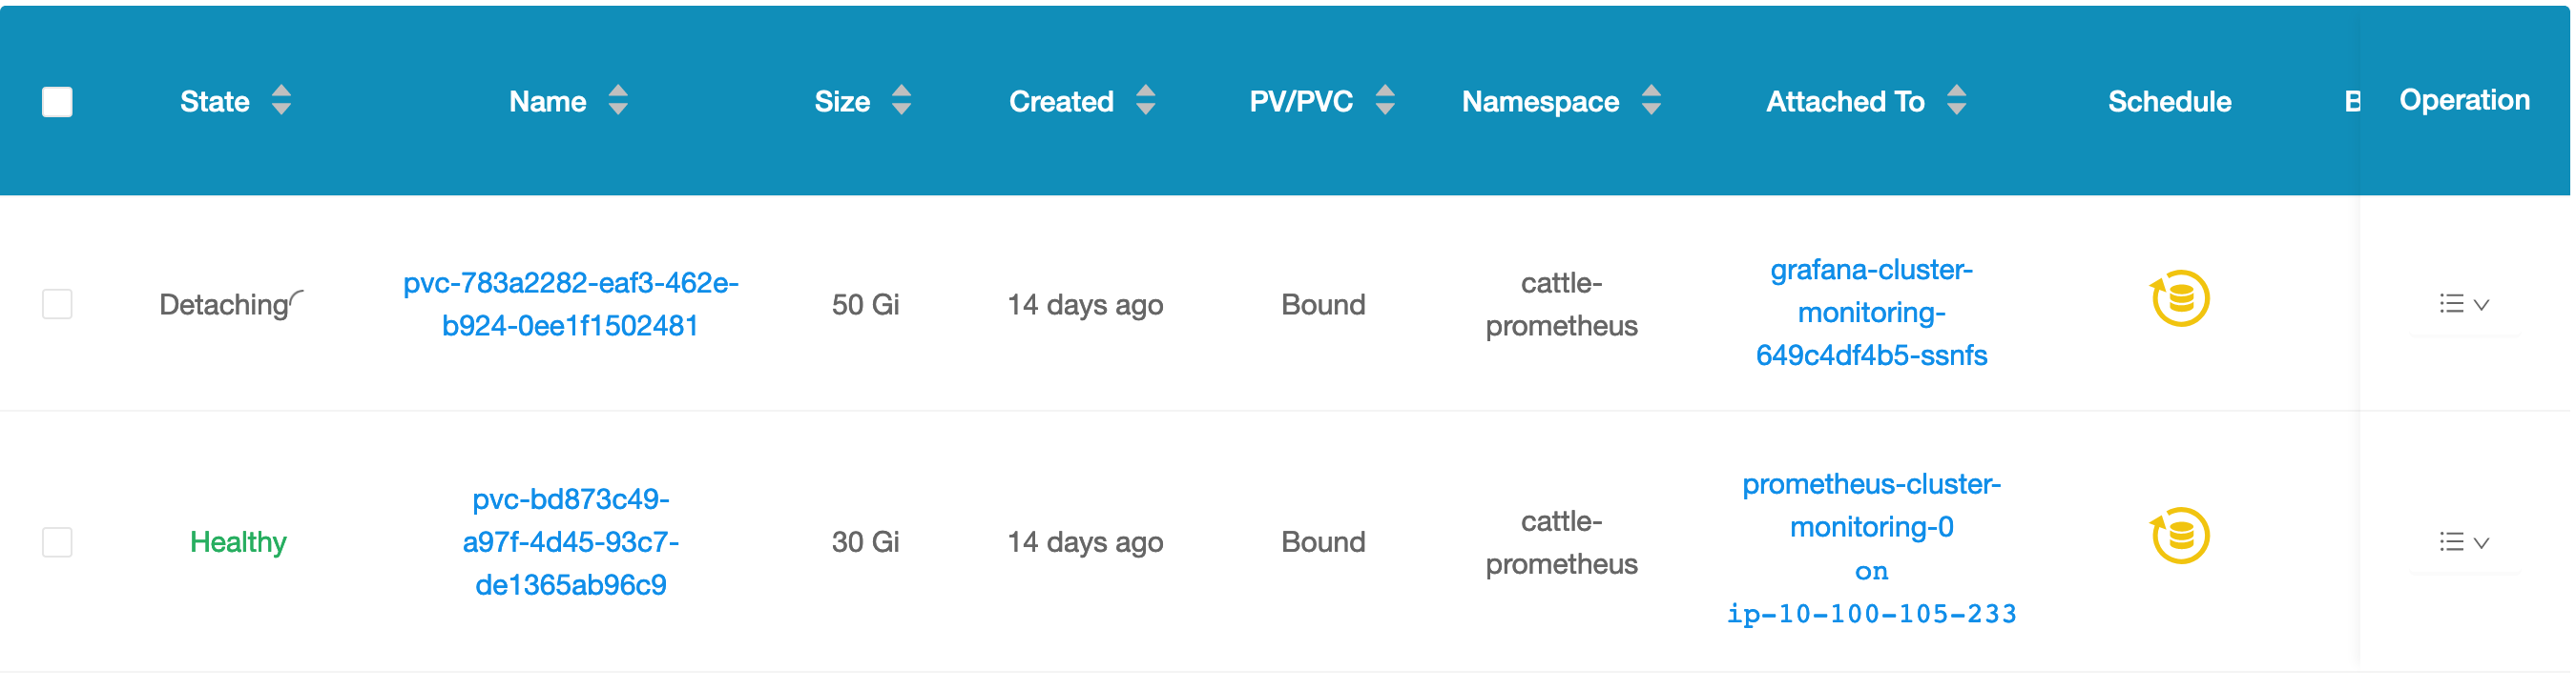
Task: Sort the table by Name column arrows
Action: 618,101
